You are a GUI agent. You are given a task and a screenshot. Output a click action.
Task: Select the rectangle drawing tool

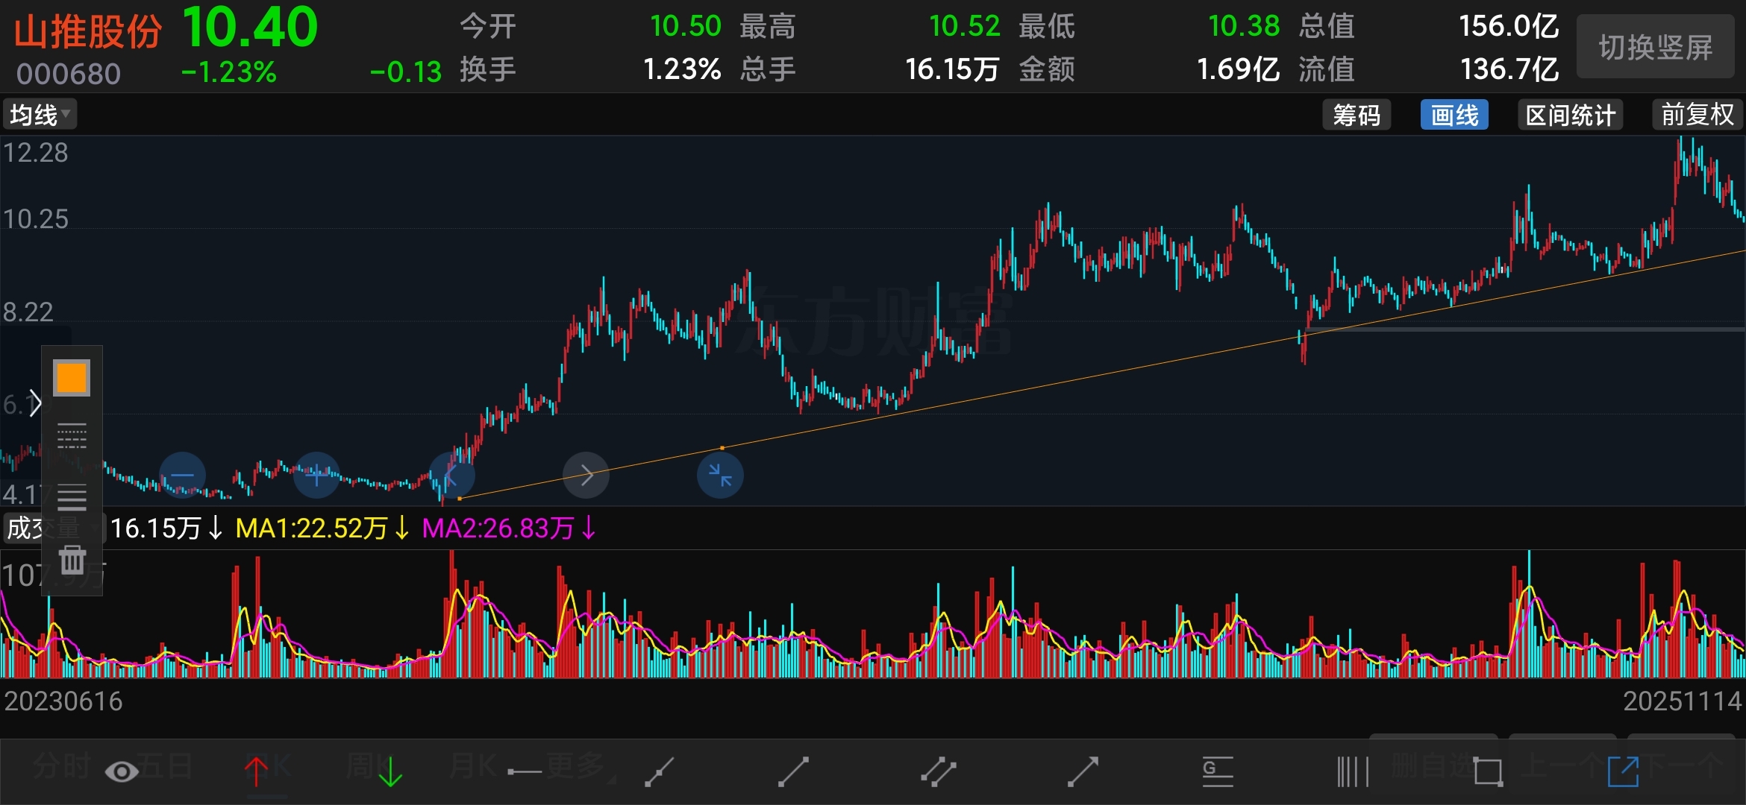pos(1488,771)
